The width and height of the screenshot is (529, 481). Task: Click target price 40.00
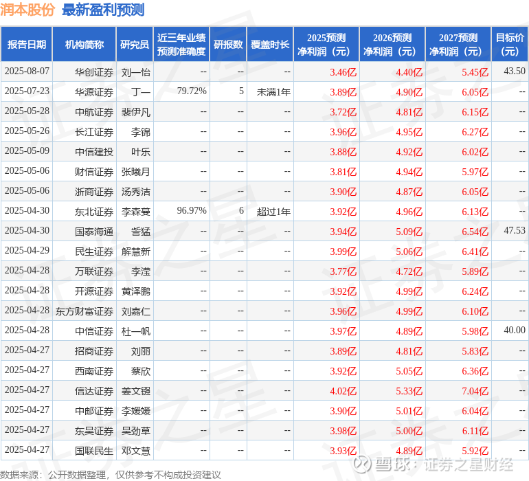(x=515, y=330)
